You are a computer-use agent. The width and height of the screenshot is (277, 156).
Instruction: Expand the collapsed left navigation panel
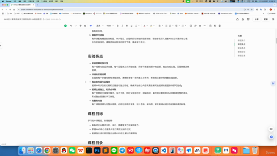click(x=1, y=46)
